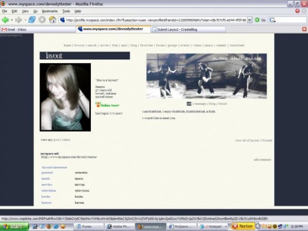Click the favorites navigation link
The height and width of the screenshot is (231, 308).
pos(147,45)
